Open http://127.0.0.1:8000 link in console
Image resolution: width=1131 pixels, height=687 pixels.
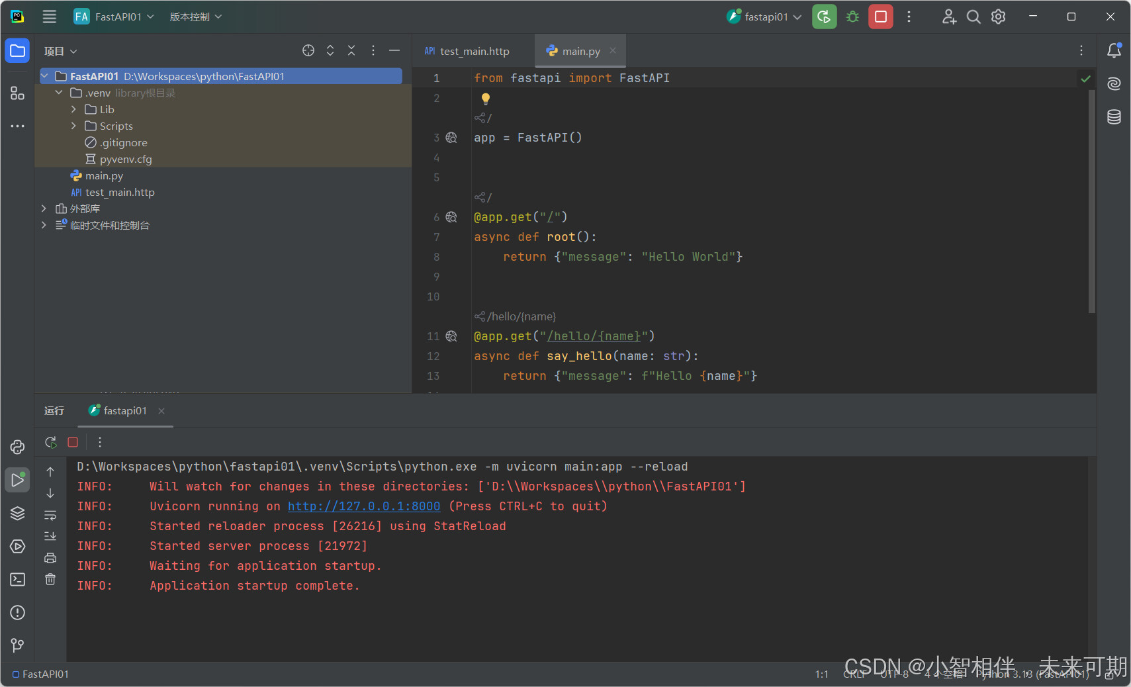pyautogui.click(x=364, y=506)
